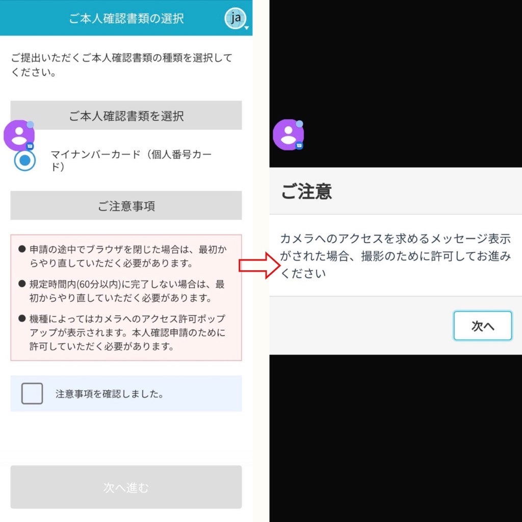The image size is (522, 522).
Task: Tap the purple contact avatar on the left screen
Action: click(x=19, y=136)
